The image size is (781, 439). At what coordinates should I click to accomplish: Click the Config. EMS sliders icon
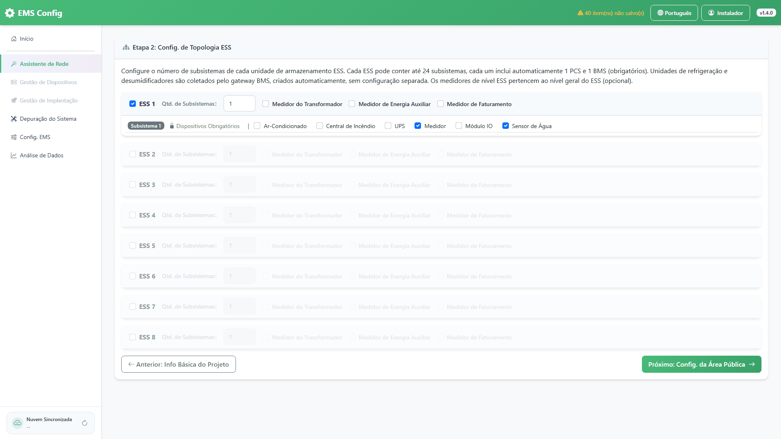point(14,137)
